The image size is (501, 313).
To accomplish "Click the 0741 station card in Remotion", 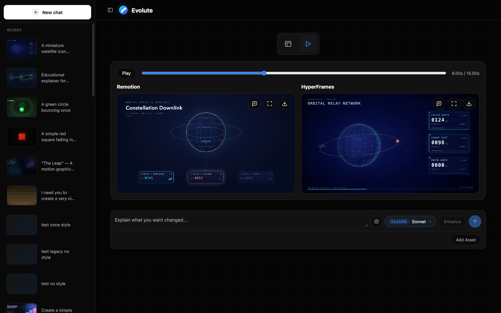I will [156, 177].
